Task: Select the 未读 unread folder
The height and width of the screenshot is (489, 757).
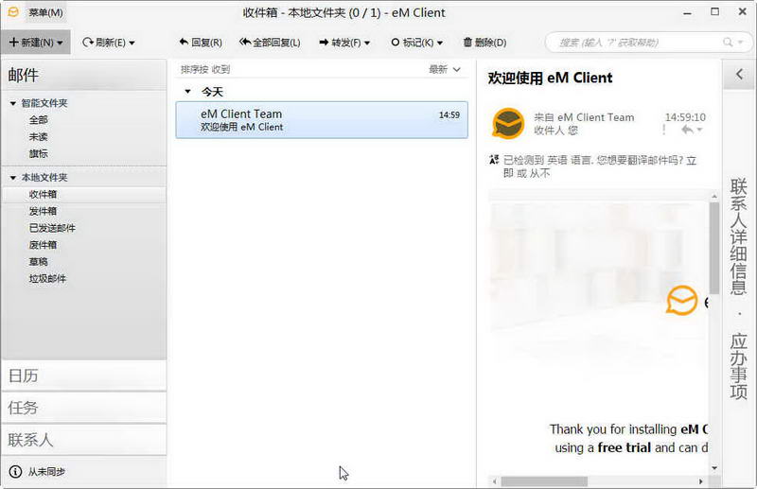Action: tap(39, 136)
